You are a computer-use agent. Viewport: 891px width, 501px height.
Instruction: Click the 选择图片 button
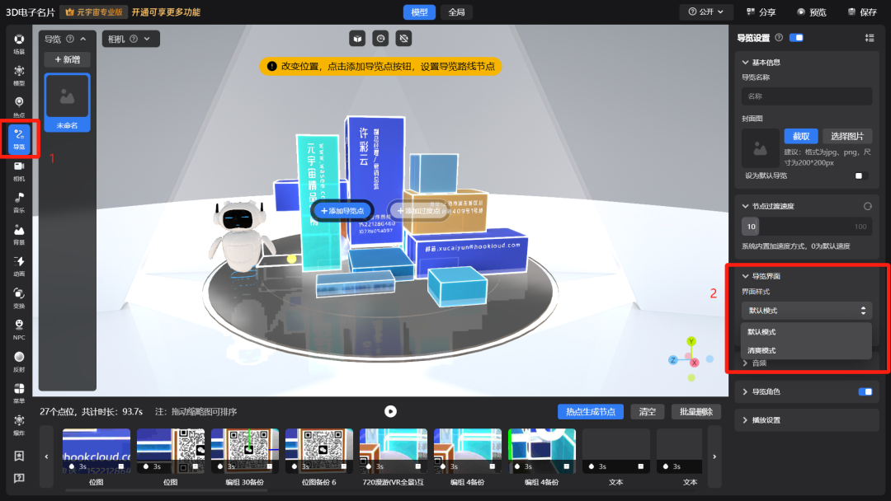coord(846,136)
